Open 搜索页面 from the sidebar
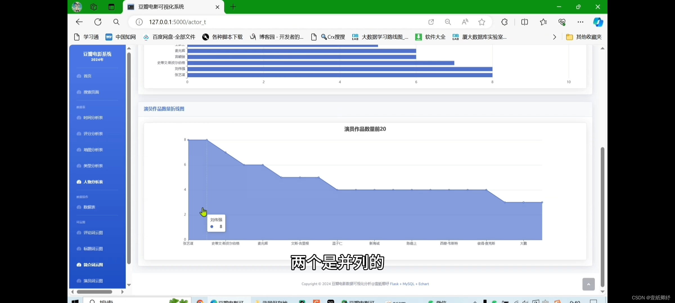Image resolution: width=675 pixels, height=303 pixels. [x=91, y=92]
